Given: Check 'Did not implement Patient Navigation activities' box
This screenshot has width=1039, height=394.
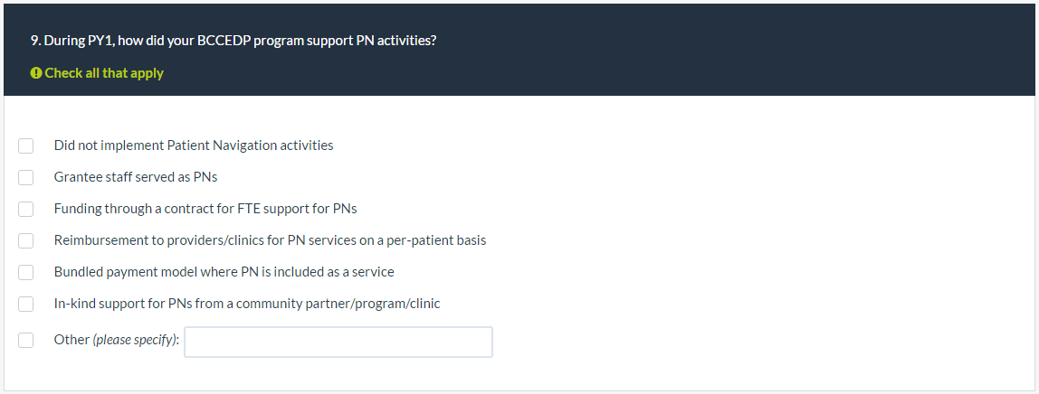Looking at the screenshot, I should coord(26,145).
